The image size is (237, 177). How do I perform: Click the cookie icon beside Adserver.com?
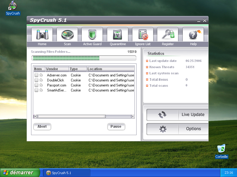(41, 75)
